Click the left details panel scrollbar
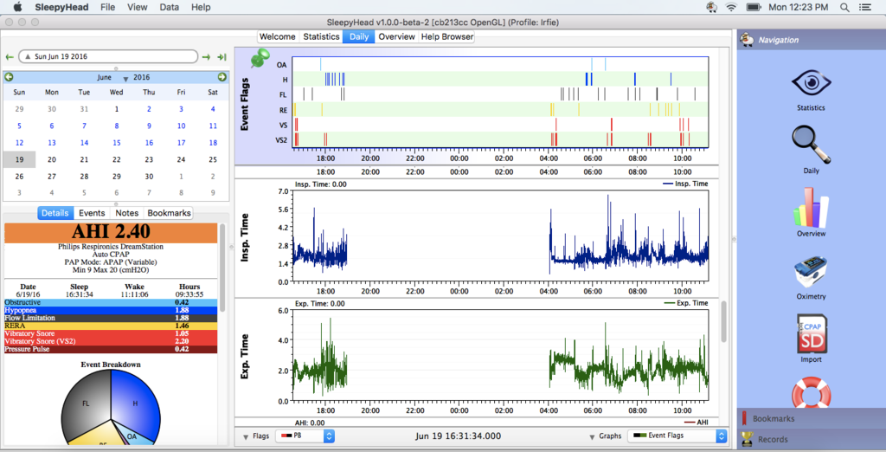This screenshot has height=452, width=886. coord(222,267)
